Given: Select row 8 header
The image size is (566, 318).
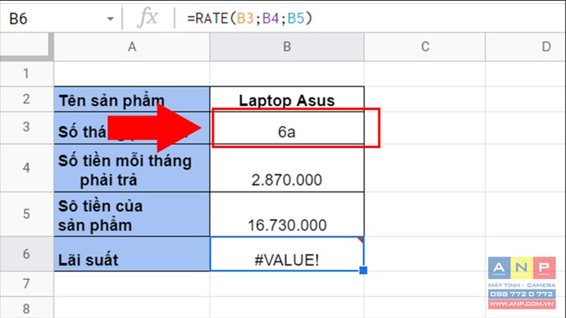Looking at the screenshot, I should (26, 308).
